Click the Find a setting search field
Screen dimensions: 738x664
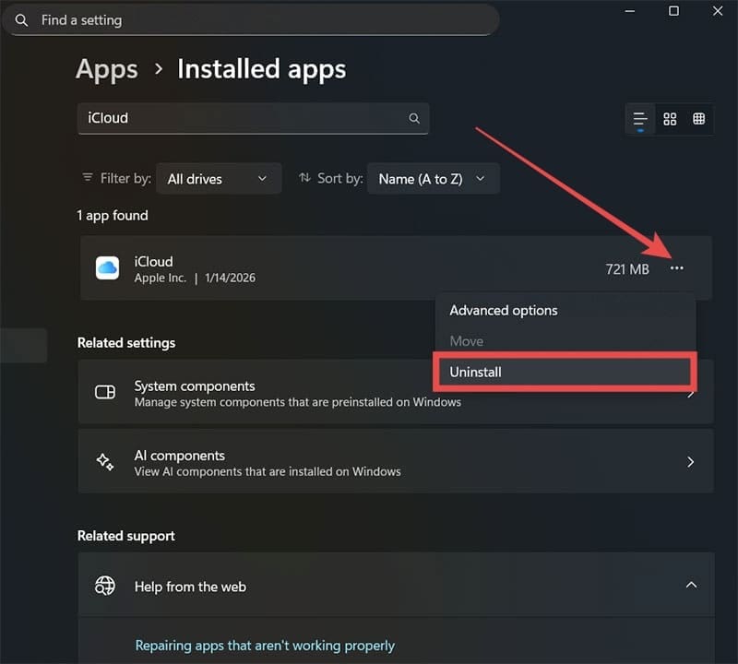tap(250, 20)
